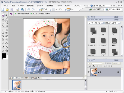
Task: Select the Hand tool
Action: pyautogui.click(x=3, y=19)
